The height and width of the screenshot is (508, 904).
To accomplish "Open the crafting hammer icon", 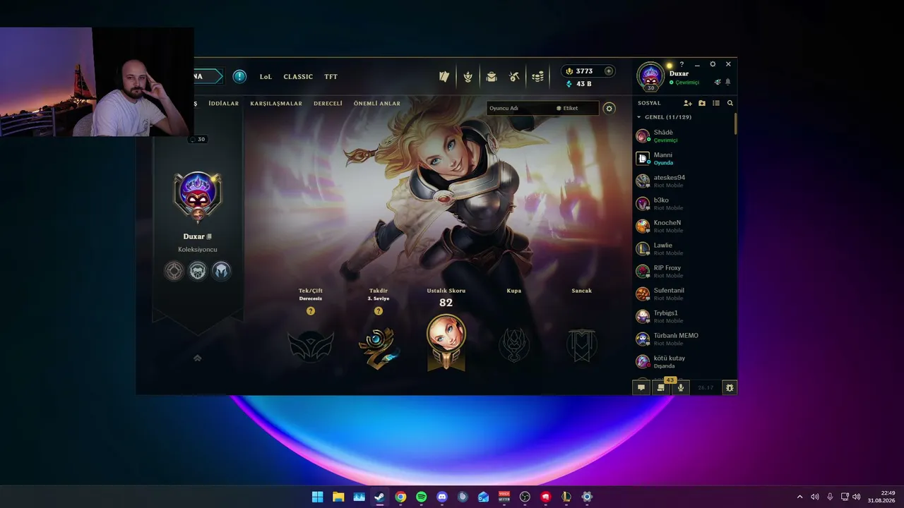I will pyautogui.click(x=515, y=77).
